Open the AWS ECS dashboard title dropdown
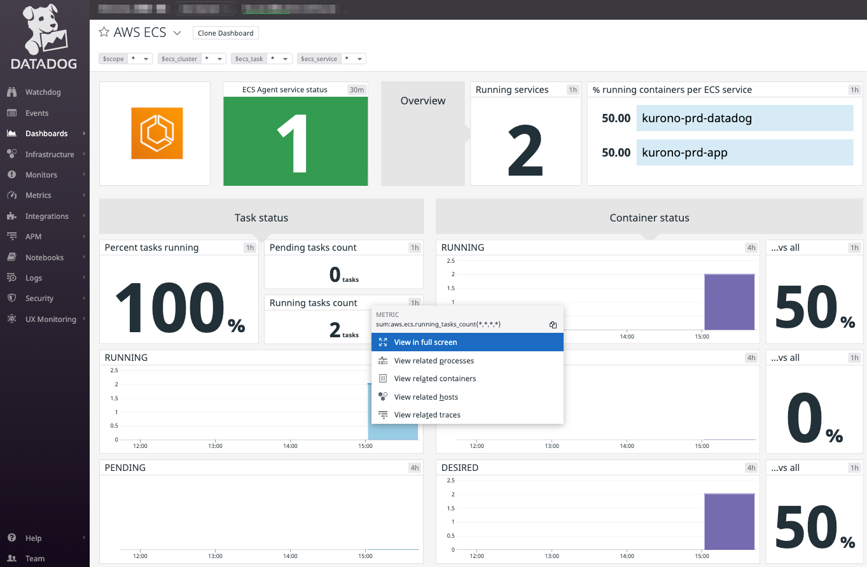The width and height of the screenshot is (867, 567). click(177, 33)
